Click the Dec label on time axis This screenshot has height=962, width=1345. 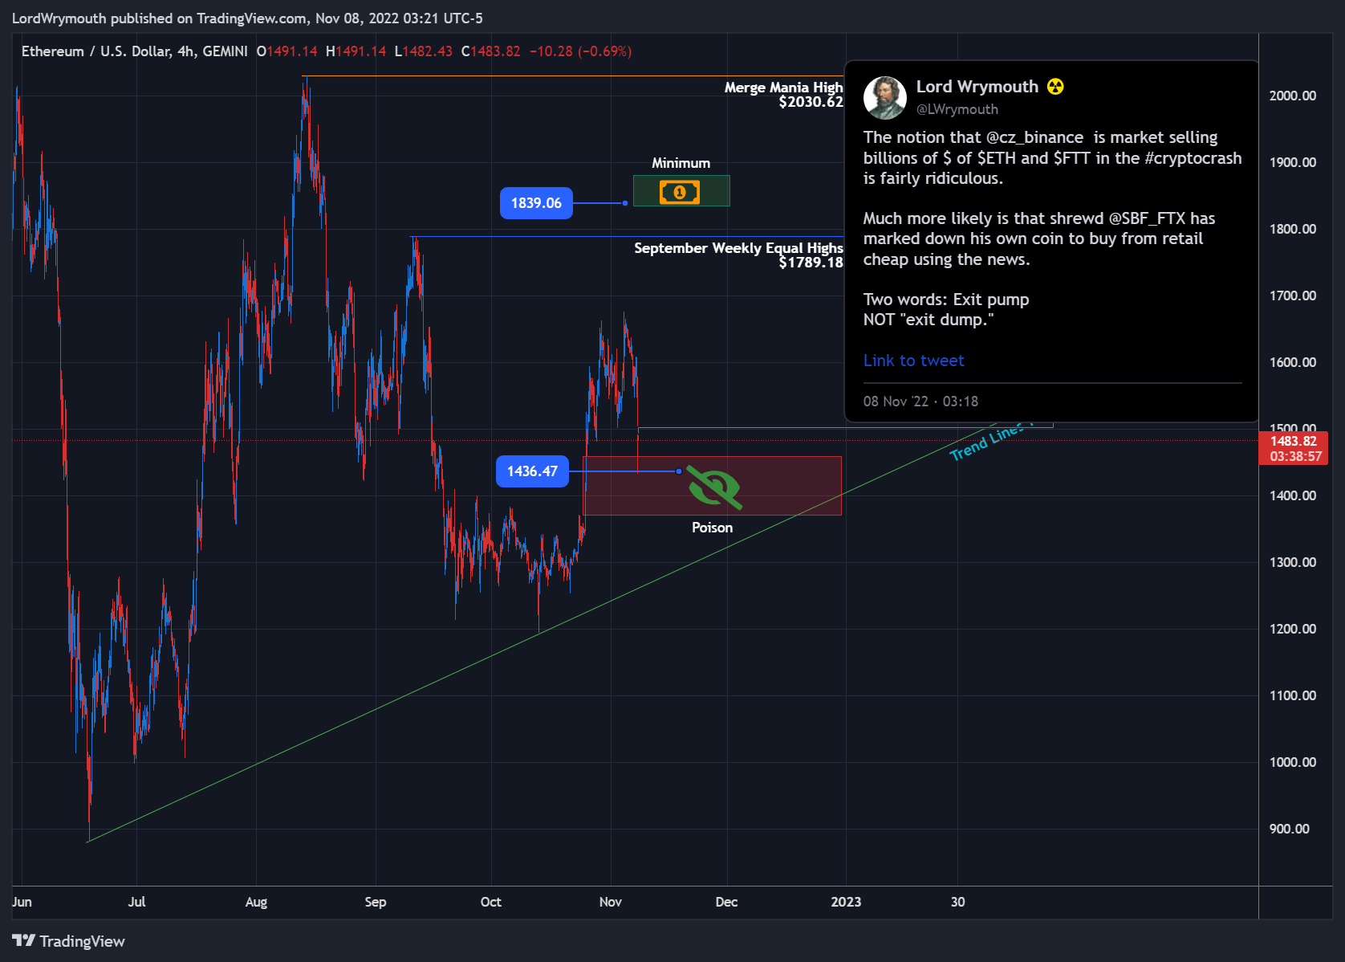click(x=726, y=902)
